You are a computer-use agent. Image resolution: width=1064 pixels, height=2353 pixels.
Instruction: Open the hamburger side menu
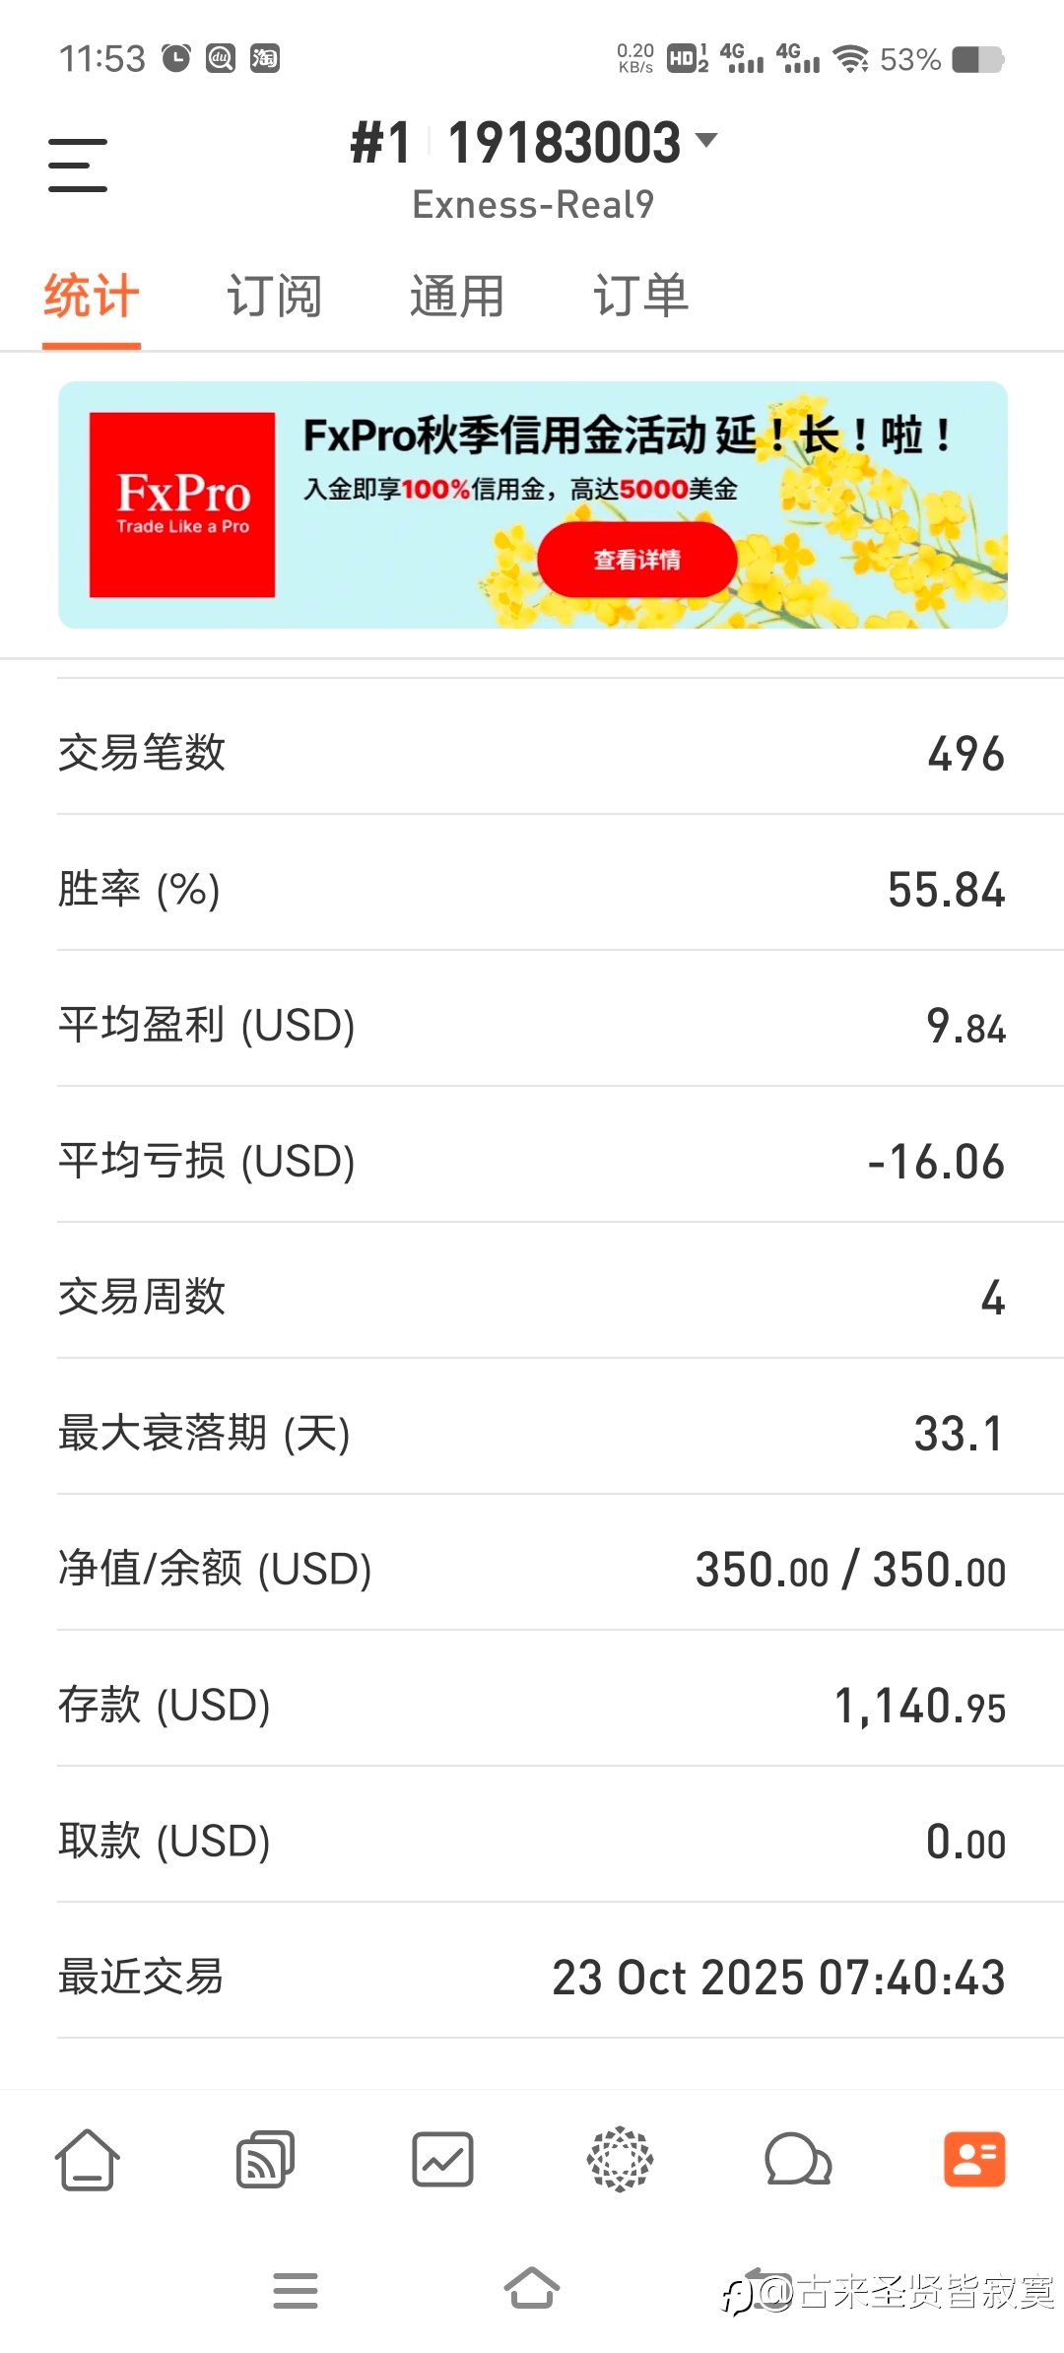77,165
